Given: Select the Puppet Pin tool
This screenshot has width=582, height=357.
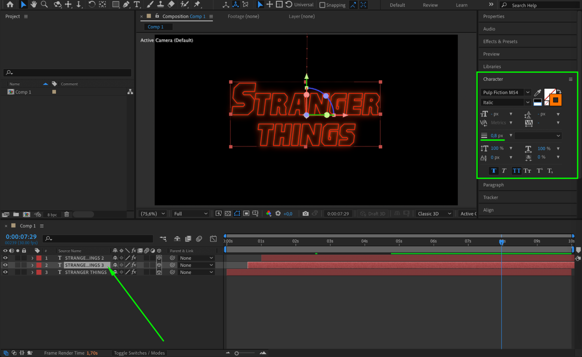Looking at the screenshot, I should click(197, 4).
